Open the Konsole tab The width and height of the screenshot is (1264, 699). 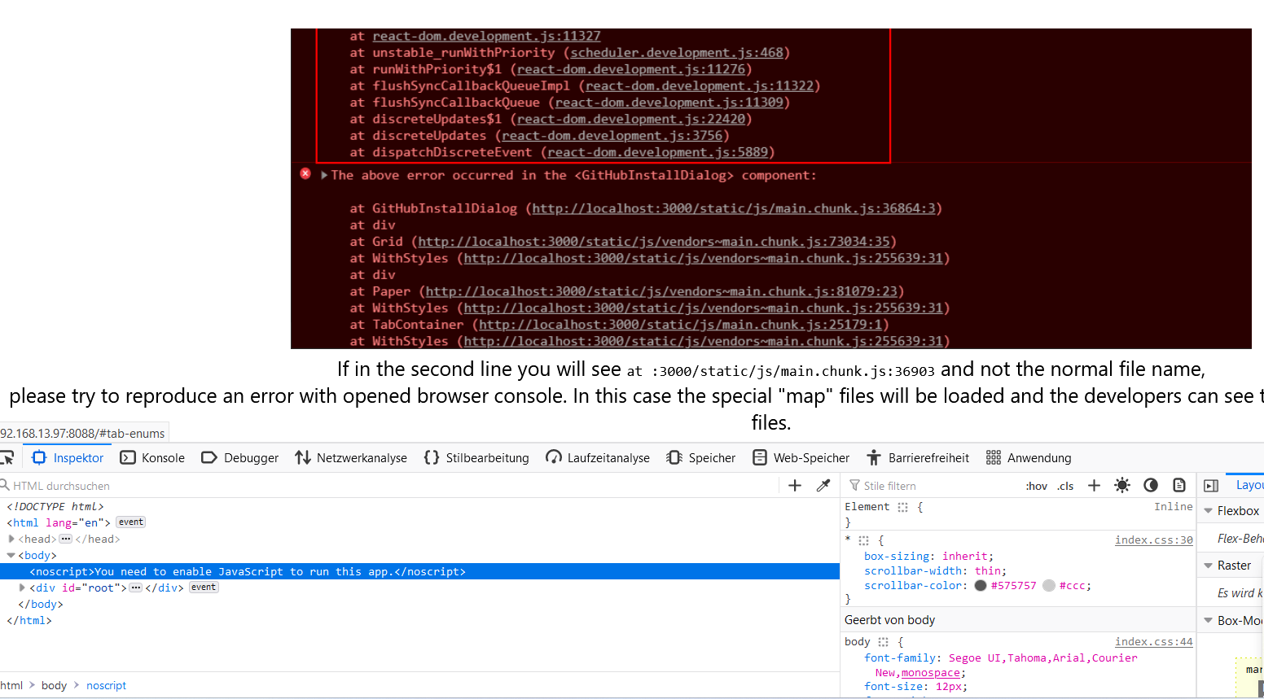[x=152, y=457]
